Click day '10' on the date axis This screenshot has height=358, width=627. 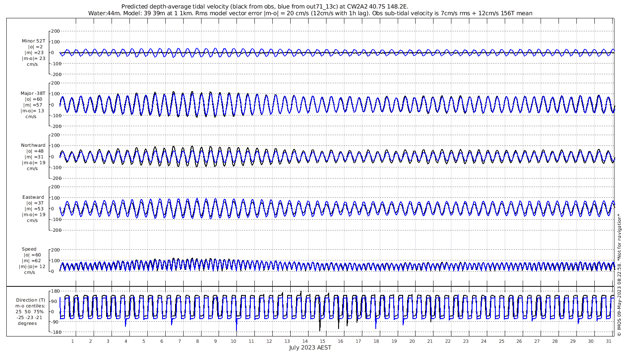(x=233, y=341)
